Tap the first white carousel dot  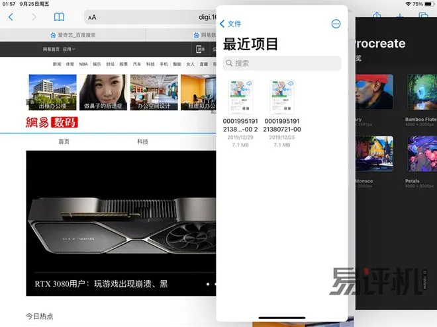208,284
